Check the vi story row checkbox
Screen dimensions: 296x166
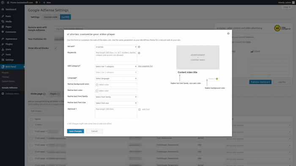[31, 125]
